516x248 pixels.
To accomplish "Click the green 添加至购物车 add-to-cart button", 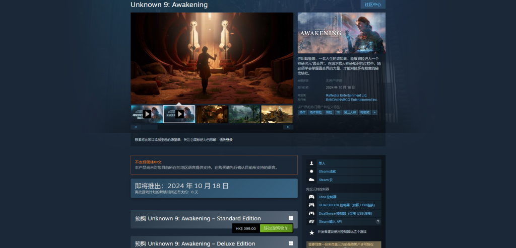I will click(x=276, y=228).
